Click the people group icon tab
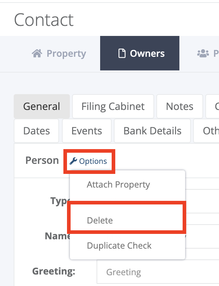 (x=203, y=54)
